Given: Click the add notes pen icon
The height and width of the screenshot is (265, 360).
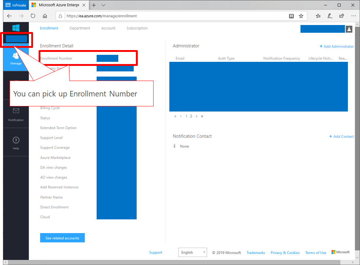Looking at the screenshot, I should 330,16.
